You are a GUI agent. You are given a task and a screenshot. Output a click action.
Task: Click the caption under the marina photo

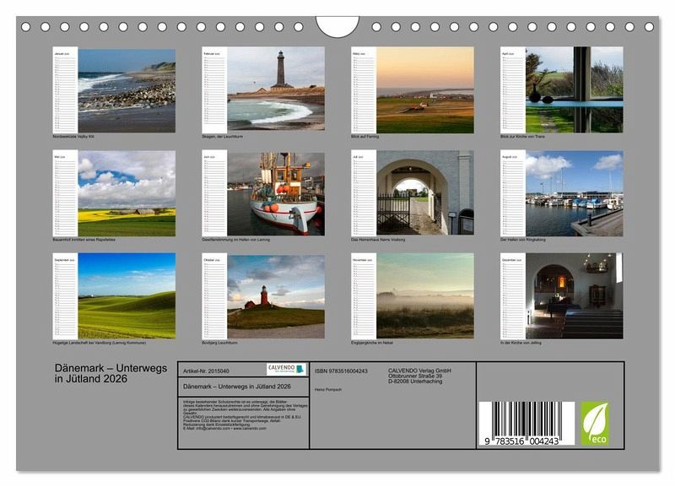[x=522, y=240]
